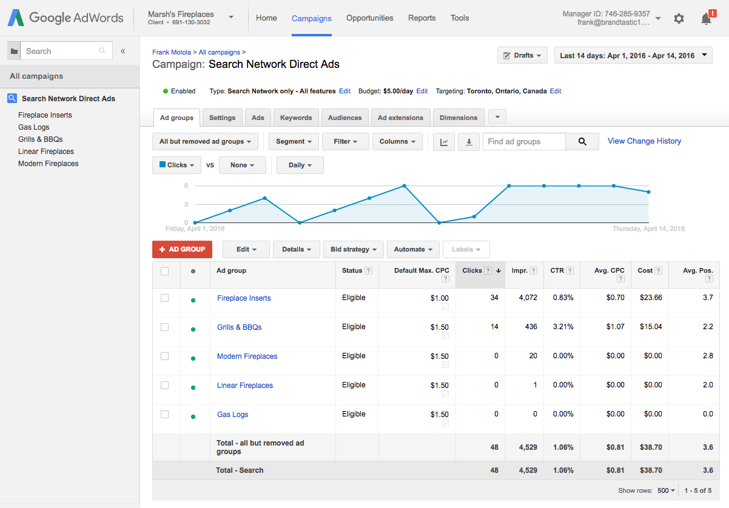This screenshot has height=508, width=729.
Task: Click the Modern Fireplaces green status dot
Action: (x=193, y=358)
